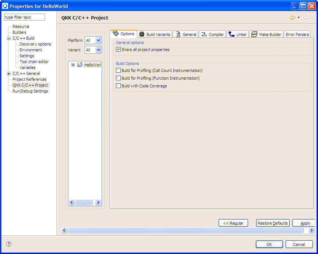Enable Build for Profiling (Call Count Instrumentation)
The image size is (318, 254).
(118, 70)
